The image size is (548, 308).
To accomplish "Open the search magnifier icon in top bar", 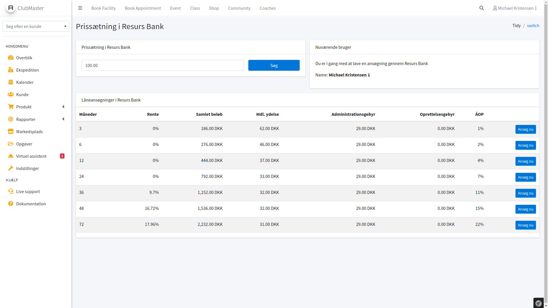I will (481, 8).
